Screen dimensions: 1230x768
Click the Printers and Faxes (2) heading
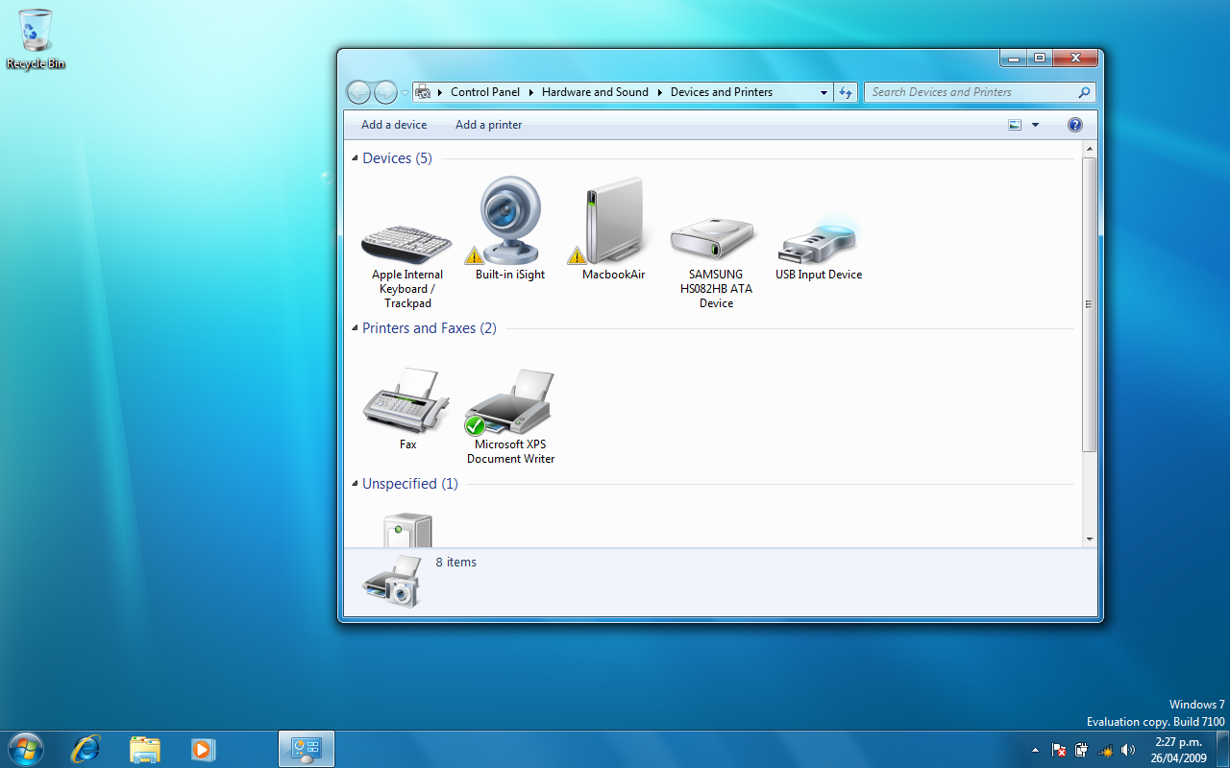(x=430, y=328)
